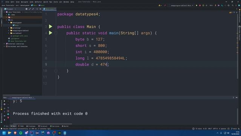
Task: Click Expand All icon in the Project panel header
Action: tap(30, 9)
